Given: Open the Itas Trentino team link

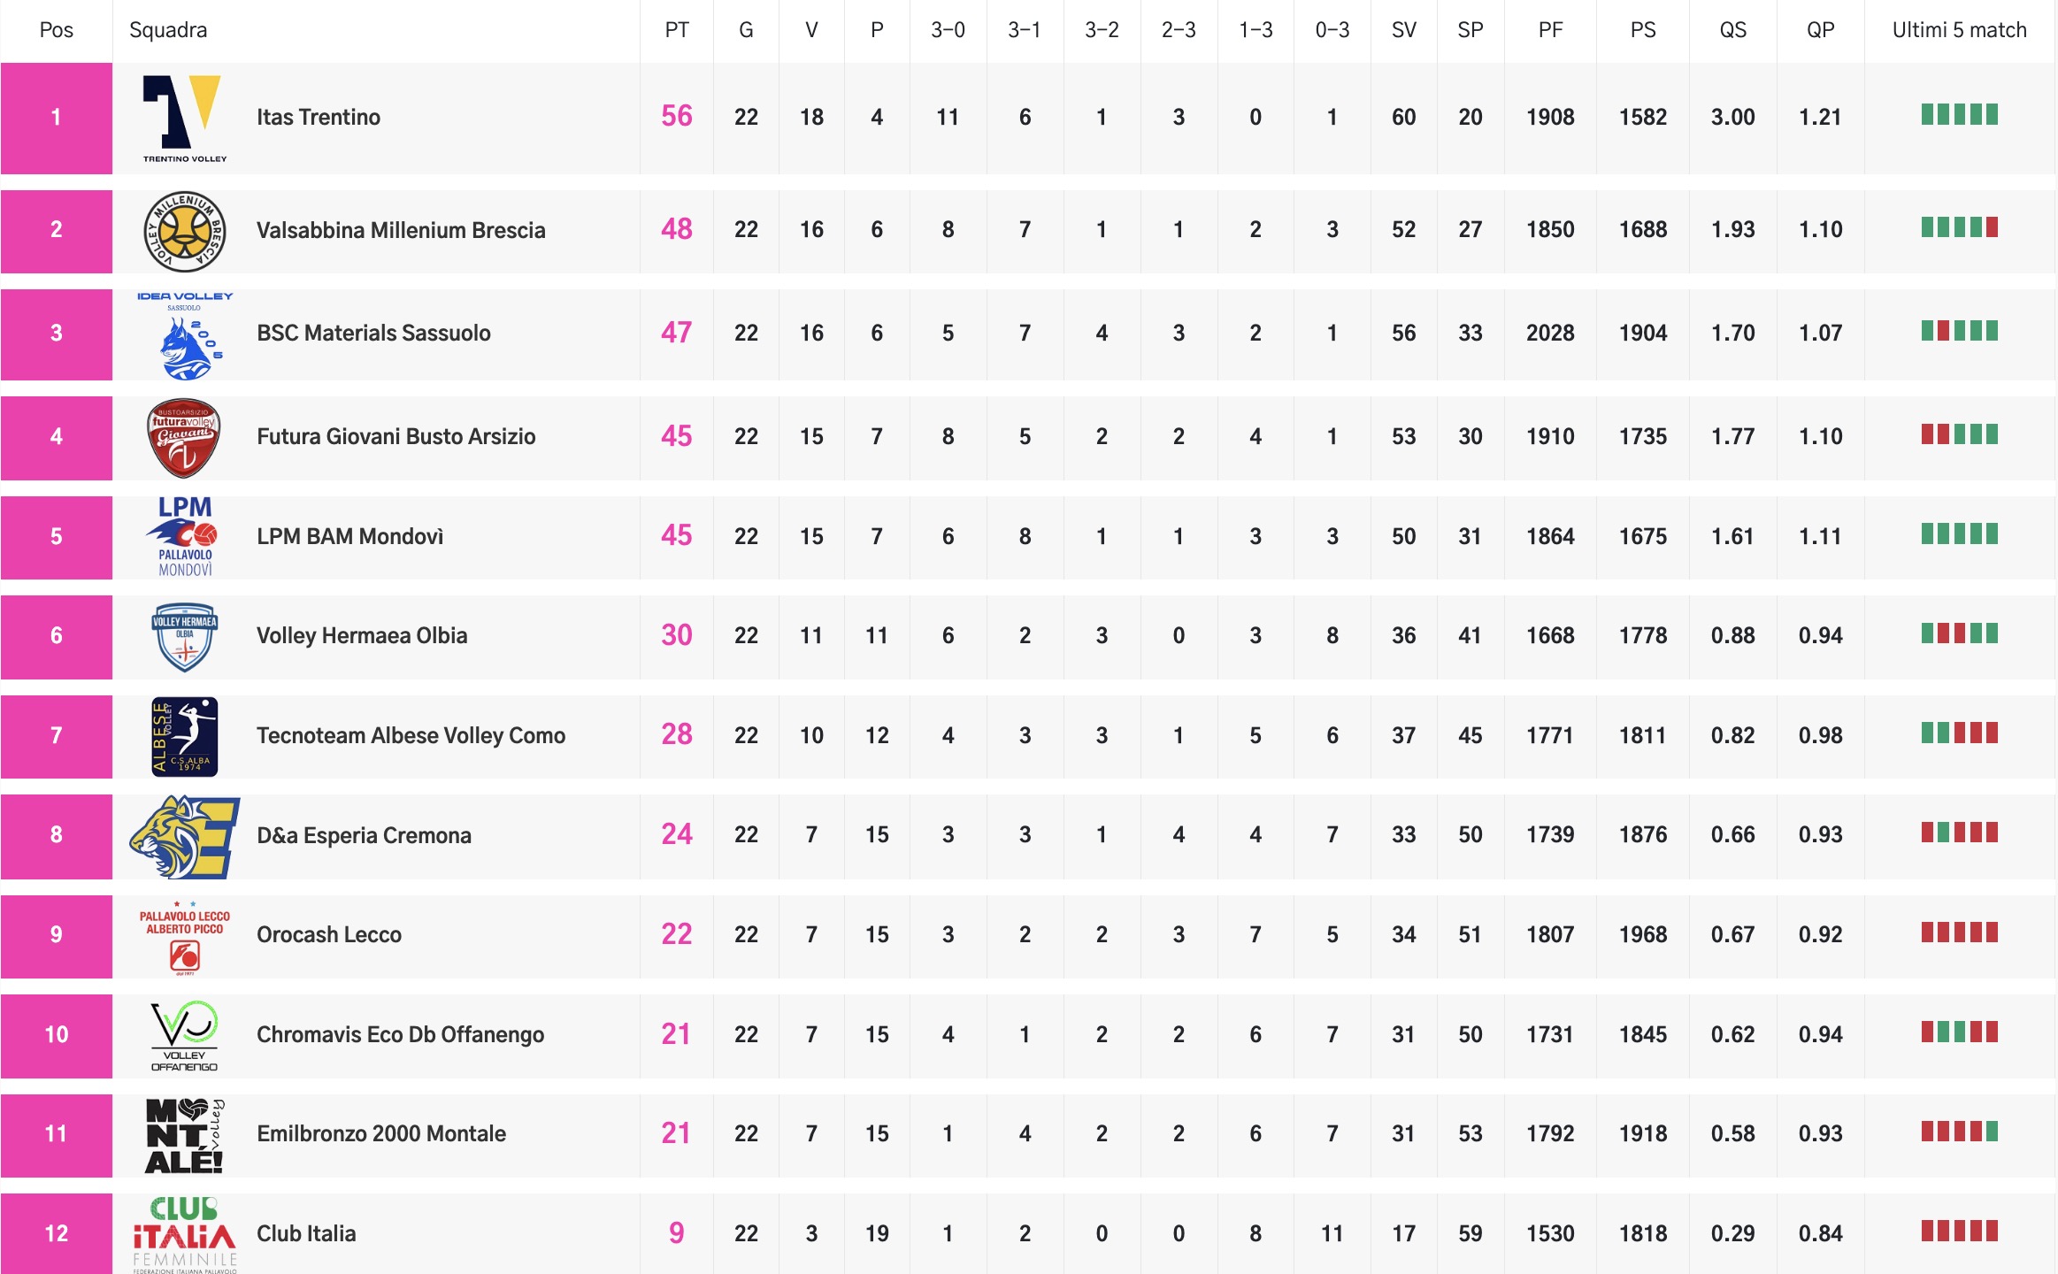Looking at the screenshot, I should [x=319, y=118].
